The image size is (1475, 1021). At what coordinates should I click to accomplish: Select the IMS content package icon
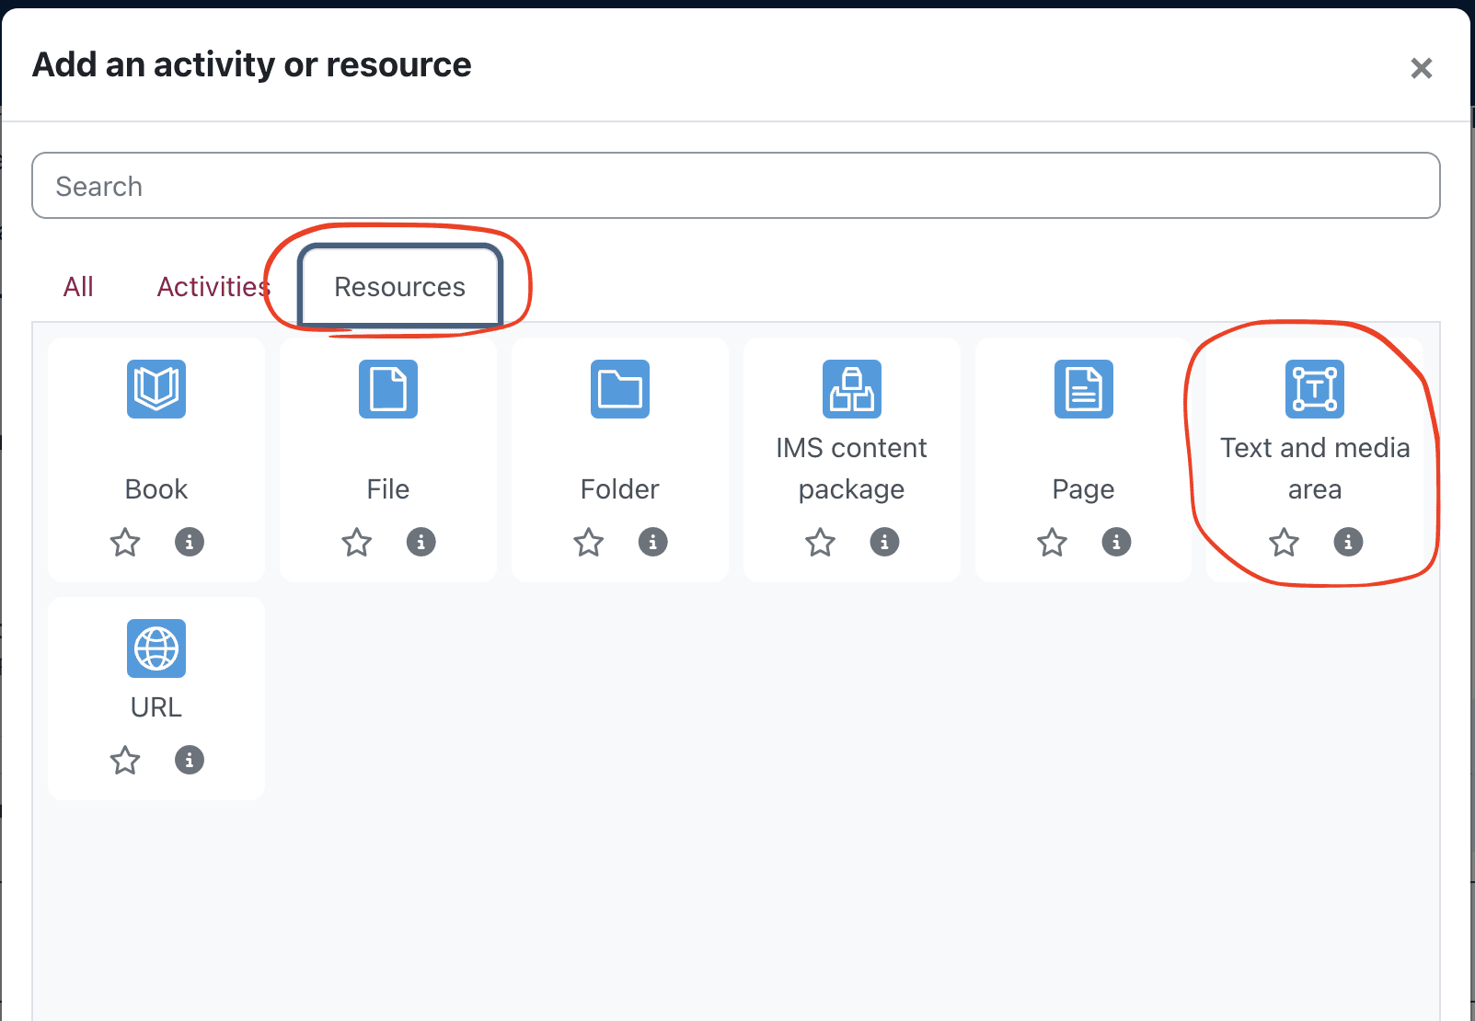point(852,389)
